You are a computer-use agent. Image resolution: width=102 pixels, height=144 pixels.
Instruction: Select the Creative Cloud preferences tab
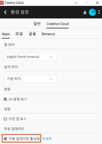tap(58, 24)
